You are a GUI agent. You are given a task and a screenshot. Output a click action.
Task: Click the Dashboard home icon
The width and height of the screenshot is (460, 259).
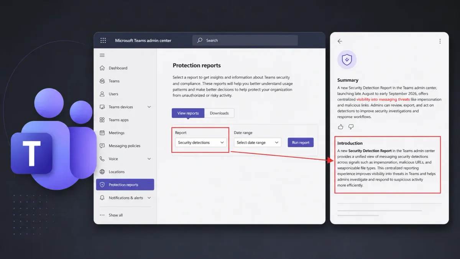coord(102,68)
